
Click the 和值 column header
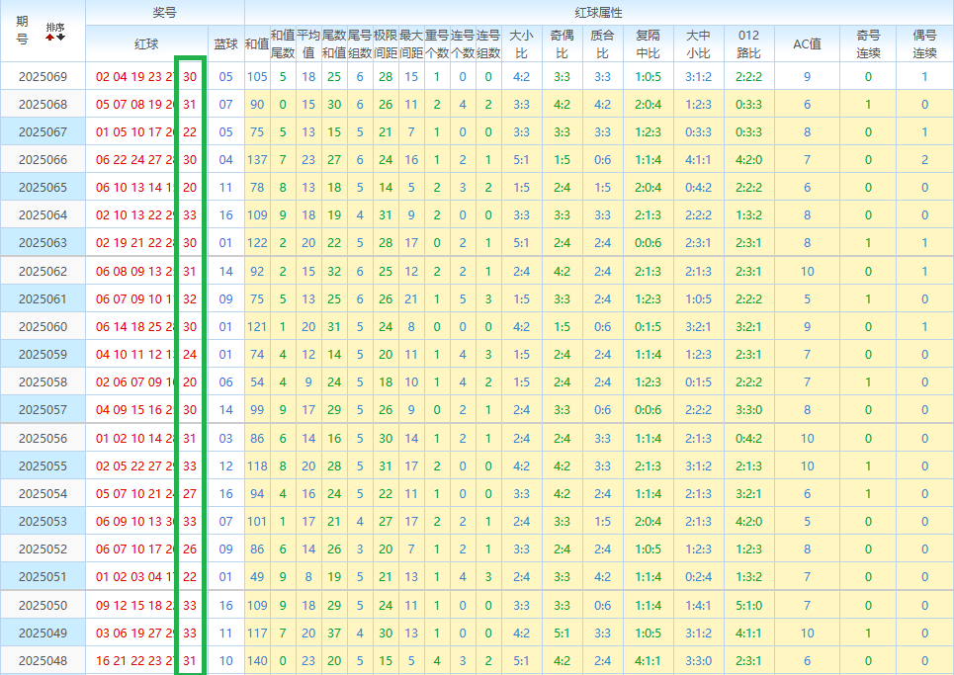point(257,43)
